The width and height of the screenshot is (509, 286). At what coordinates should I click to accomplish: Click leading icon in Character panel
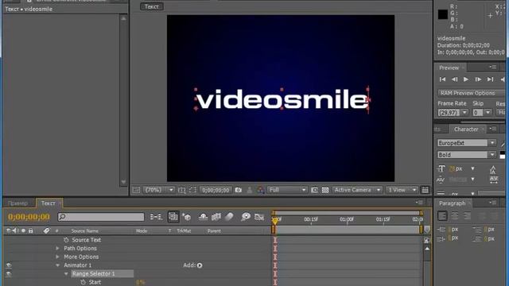(493, 169)
